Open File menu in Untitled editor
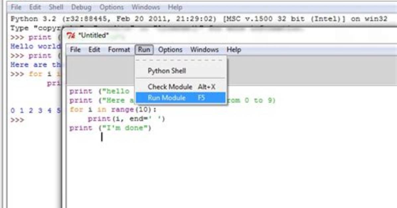 tap(75, 50)
